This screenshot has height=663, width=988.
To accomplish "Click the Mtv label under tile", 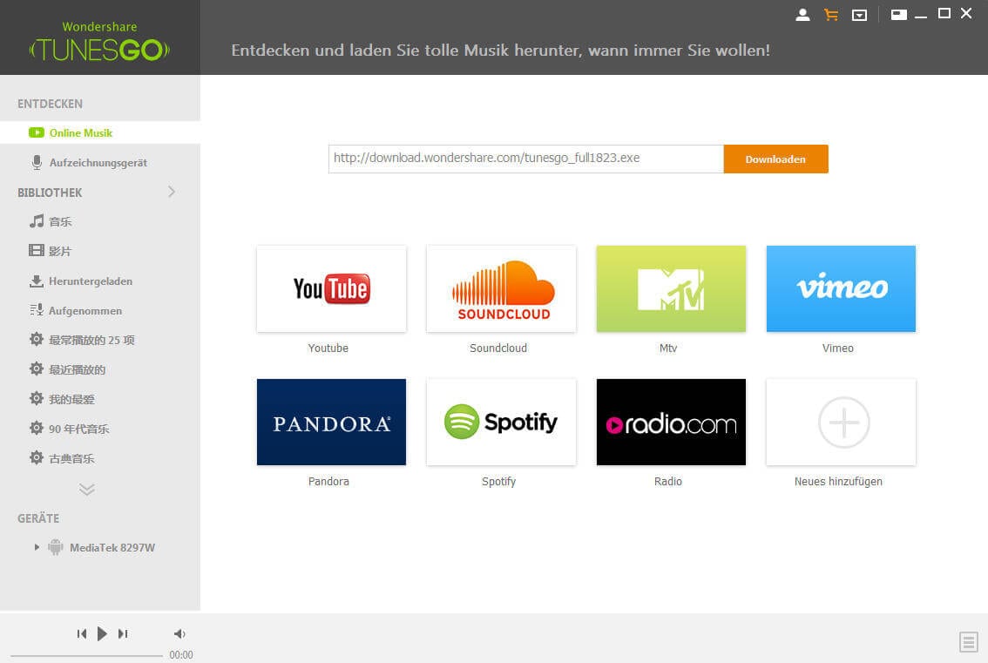I will pos(668,348).
